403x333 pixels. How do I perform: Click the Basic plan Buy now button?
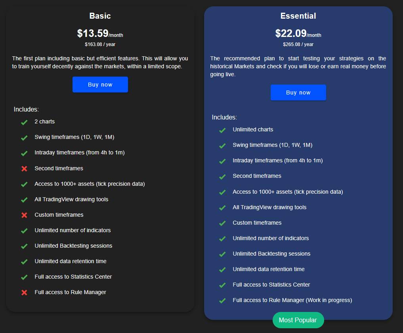pos(100,85)
